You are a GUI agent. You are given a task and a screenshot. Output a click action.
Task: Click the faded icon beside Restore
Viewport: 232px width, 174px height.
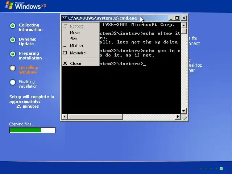pos(65,26)
